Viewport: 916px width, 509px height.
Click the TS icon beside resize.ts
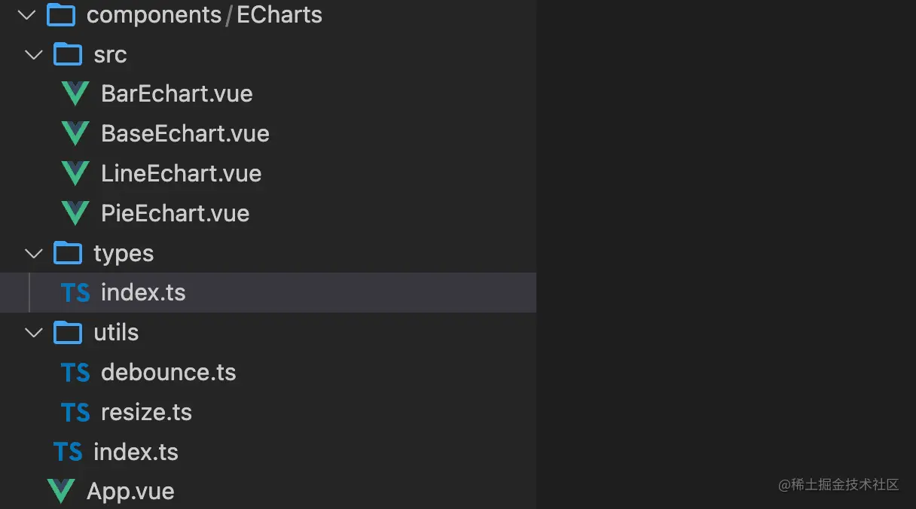[75, 413]
